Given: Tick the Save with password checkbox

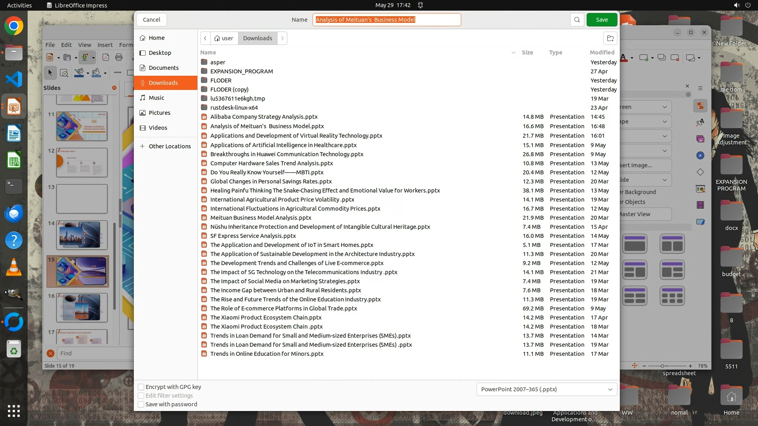Looking at the screenshot, I should point(141,404).
